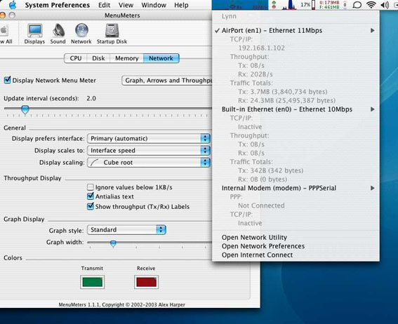Open the Graph, Arrows and Throughput popup

point(167,81)
